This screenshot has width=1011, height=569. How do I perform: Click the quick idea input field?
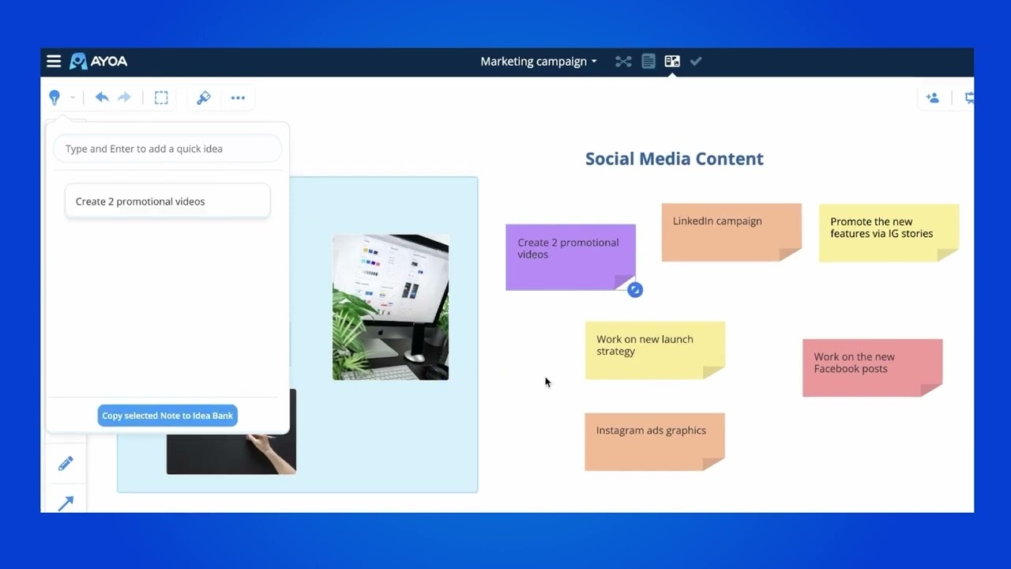[x=167, y=149]
